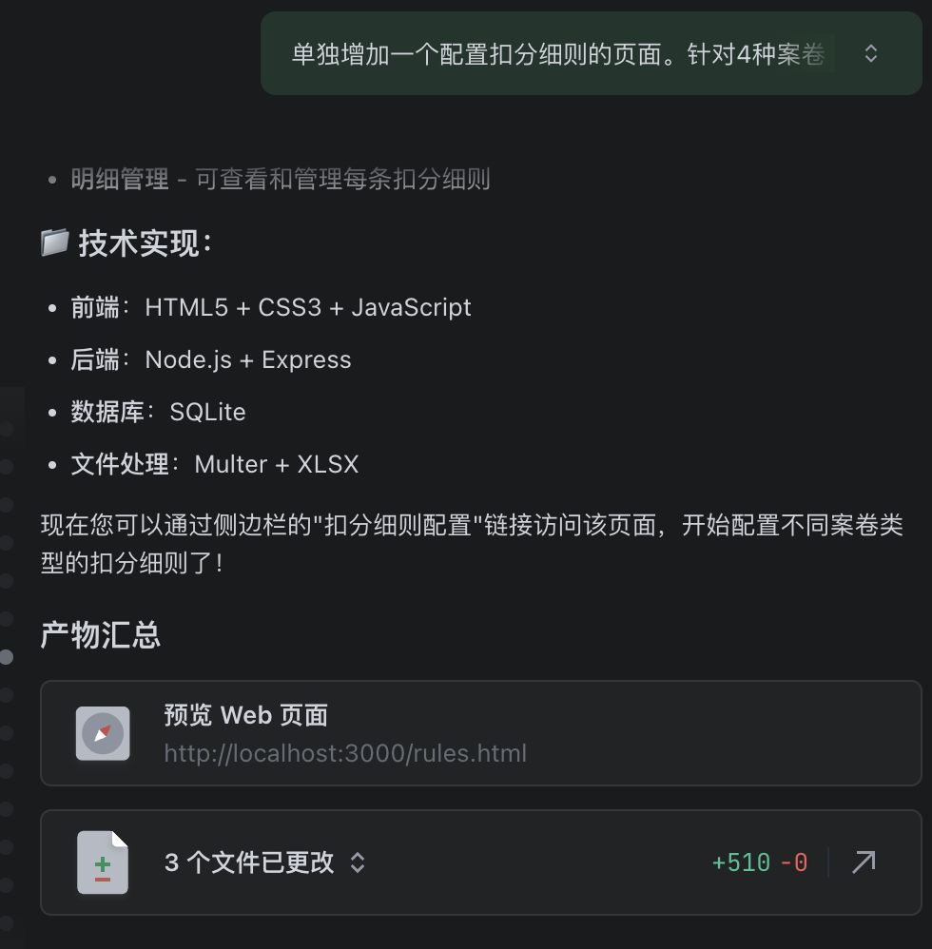Click the compass icon in preview card

click(103, 733)
